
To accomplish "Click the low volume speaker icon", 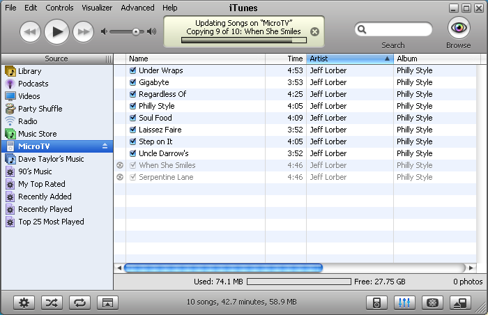I will tap(104, 31).
